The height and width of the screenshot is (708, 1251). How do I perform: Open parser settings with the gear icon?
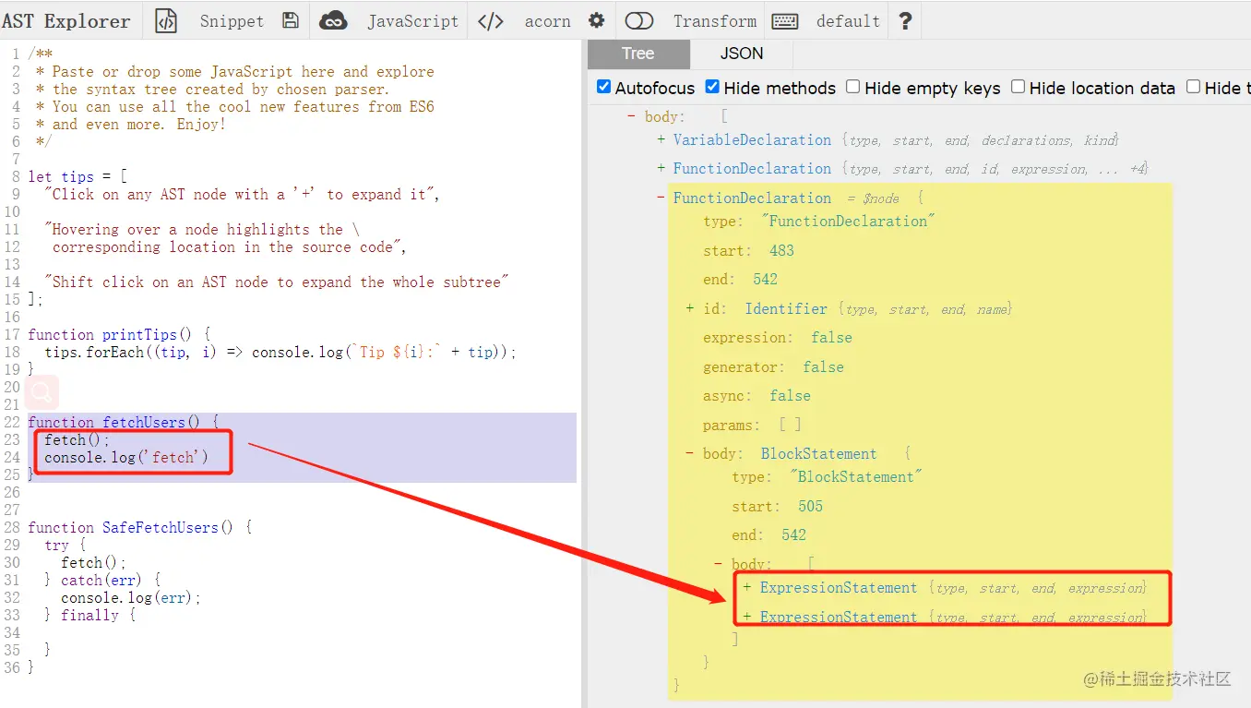coord(597,20)
